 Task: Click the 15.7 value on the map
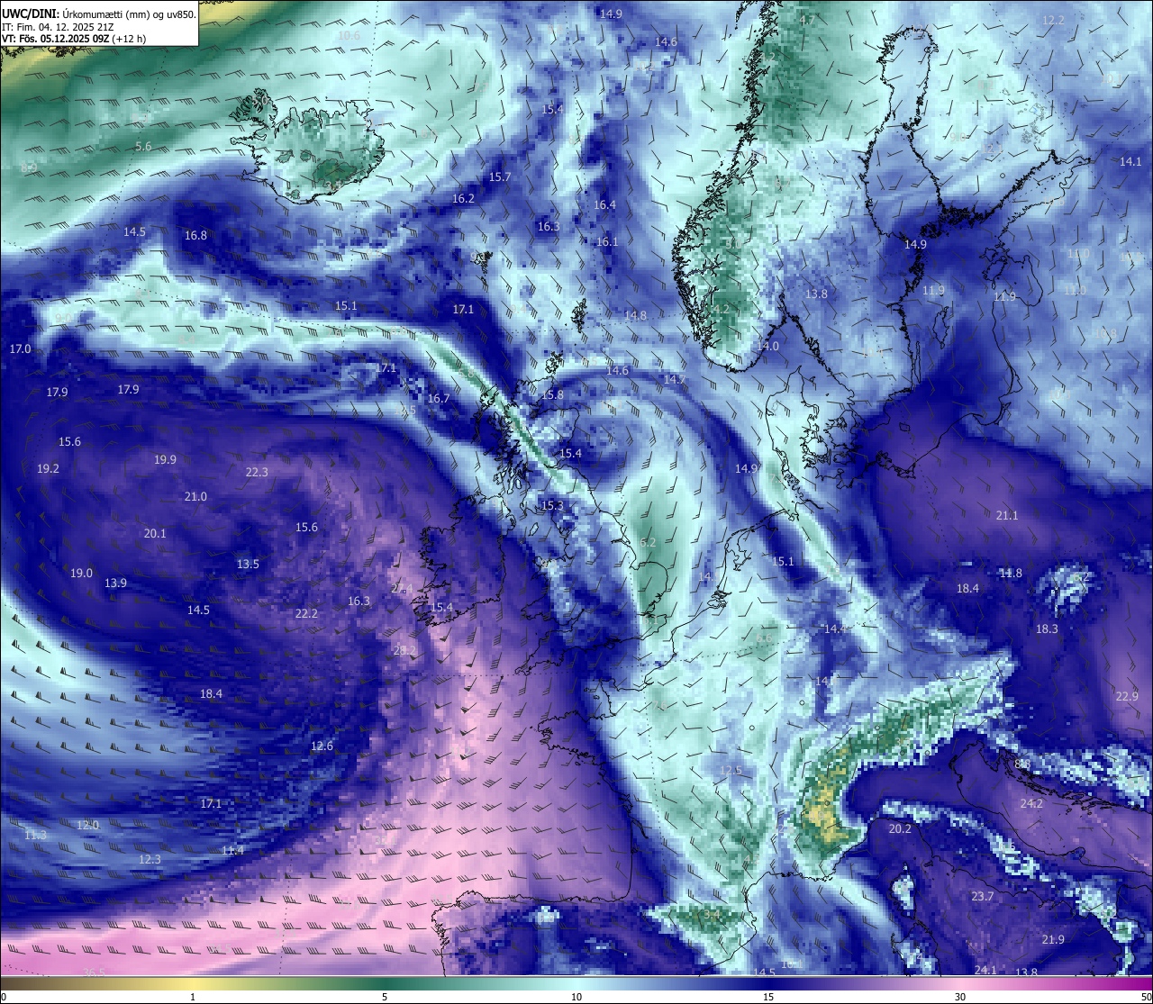(x=500, y=176)
